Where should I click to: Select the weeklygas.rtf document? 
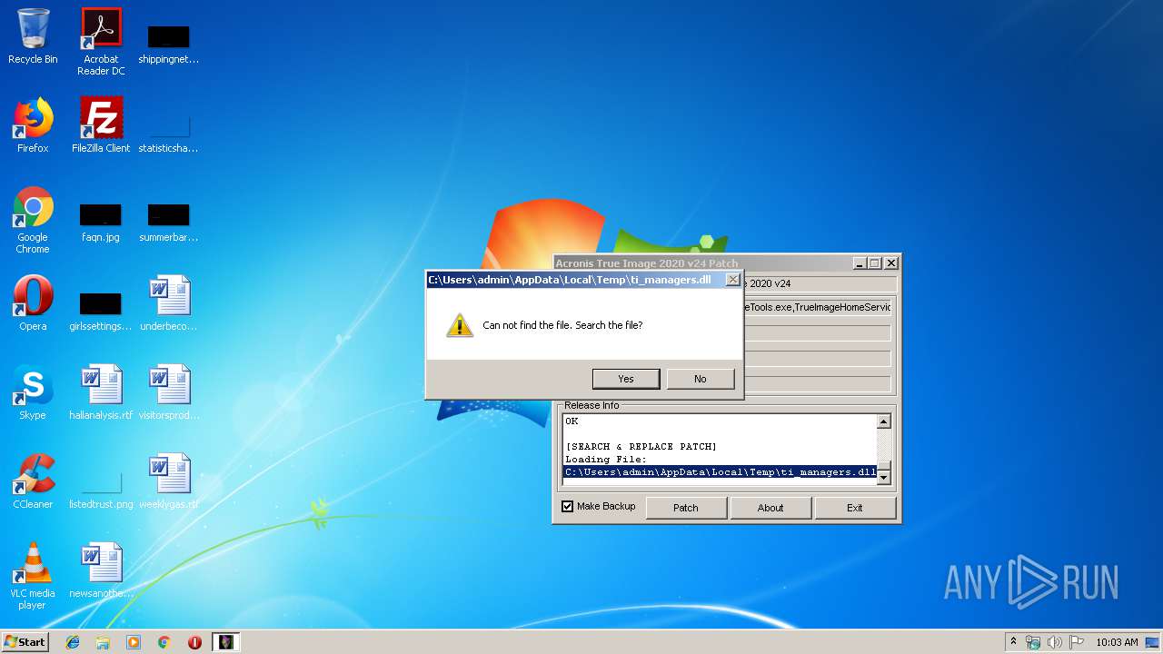(x=168, y=481)
